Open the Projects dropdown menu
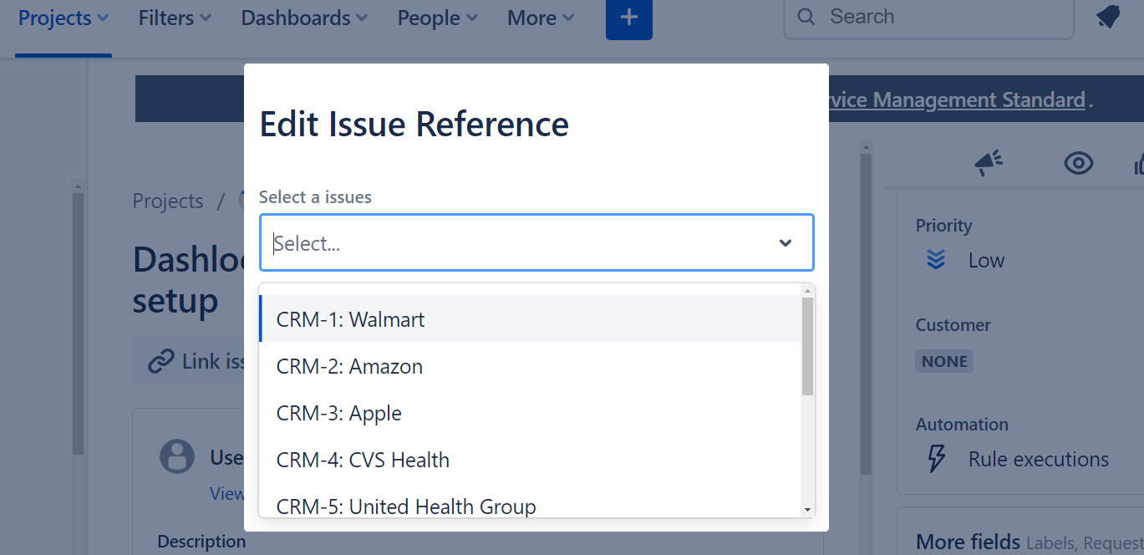 64,18
